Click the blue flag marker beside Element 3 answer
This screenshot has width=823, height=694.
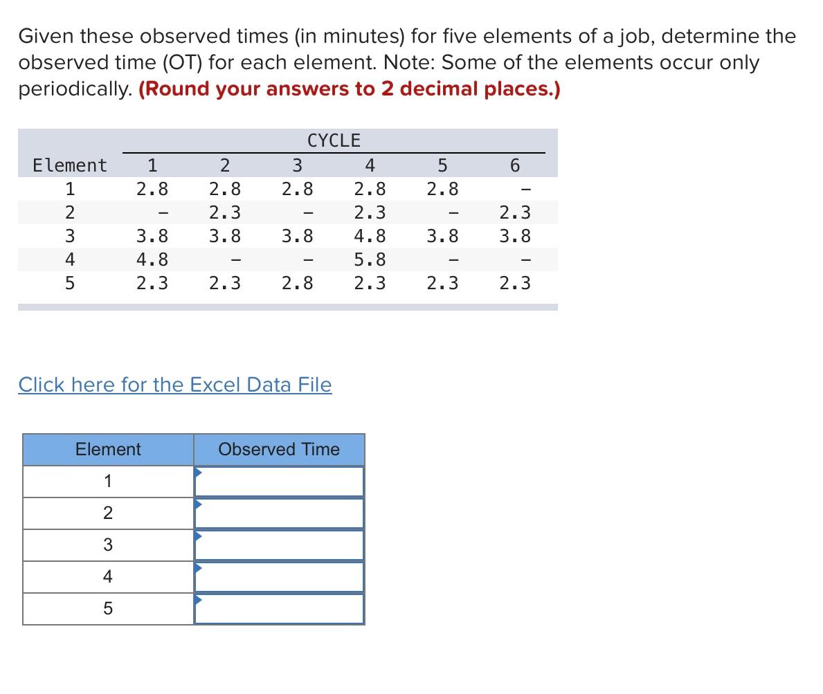coord(199,536)
